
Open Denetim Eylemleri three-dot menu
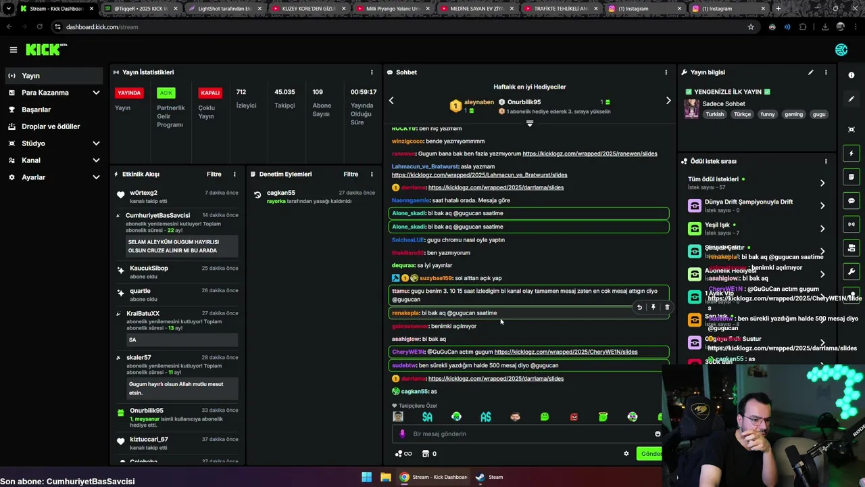(372, 174)
